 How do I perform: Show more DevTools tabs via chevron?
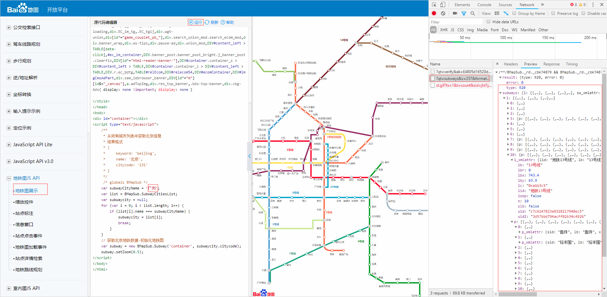(x=542, y=5)
